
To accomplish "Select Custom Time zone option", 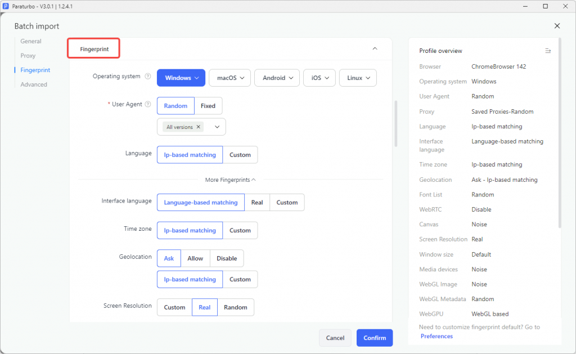I will (x=240, y=231).
